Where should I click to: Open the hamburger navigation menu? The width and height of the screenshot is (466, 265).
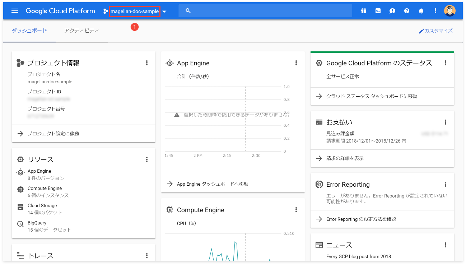pos(15,11)
